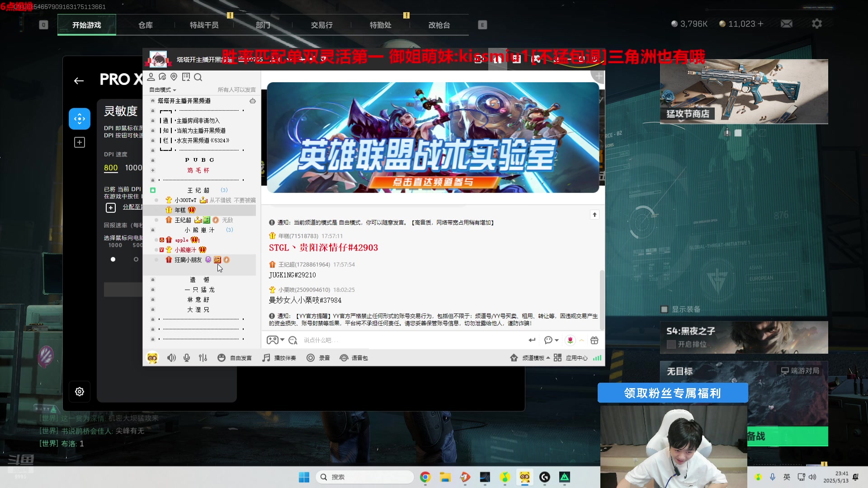Click the Windows Start button
868x488 pixels.
(x=304, y=477)
